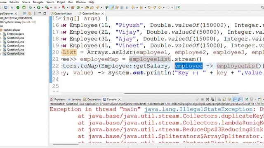The width and height of the screenshot is (264, 148).
Task: Open the Search dropdown arrow
Action: [101, 7]
